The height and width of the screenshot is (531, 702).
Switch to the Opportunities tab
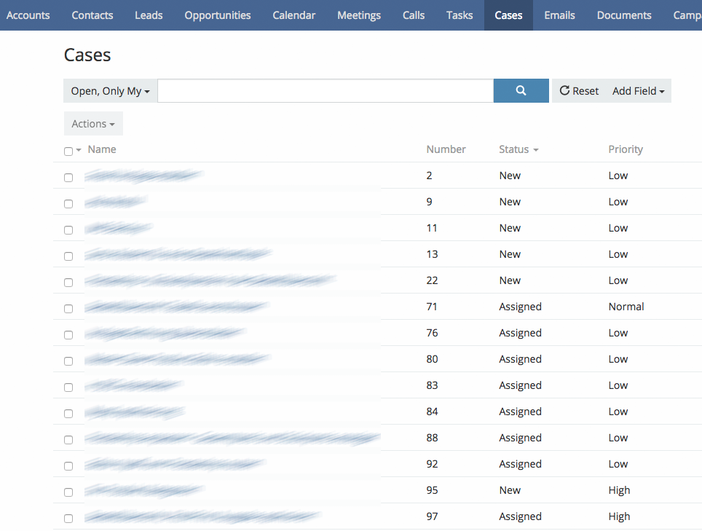point(217,15)
